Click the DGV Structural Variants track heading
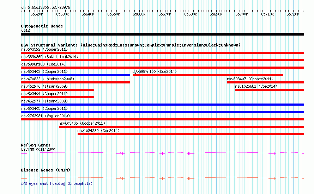Viewport: 314px width, 194px height. (131, 45)
